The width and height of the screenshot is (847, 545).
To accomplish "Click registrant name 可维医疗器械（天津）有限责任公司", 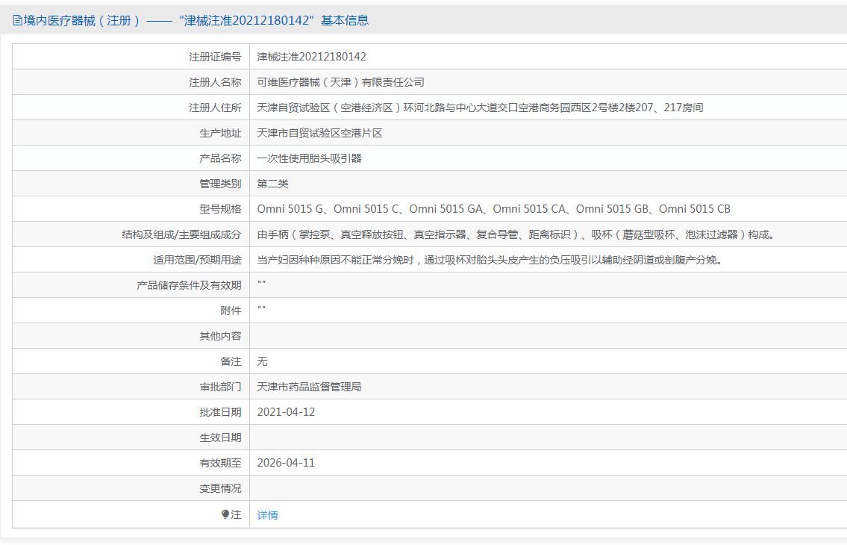I will coord(340,82).
